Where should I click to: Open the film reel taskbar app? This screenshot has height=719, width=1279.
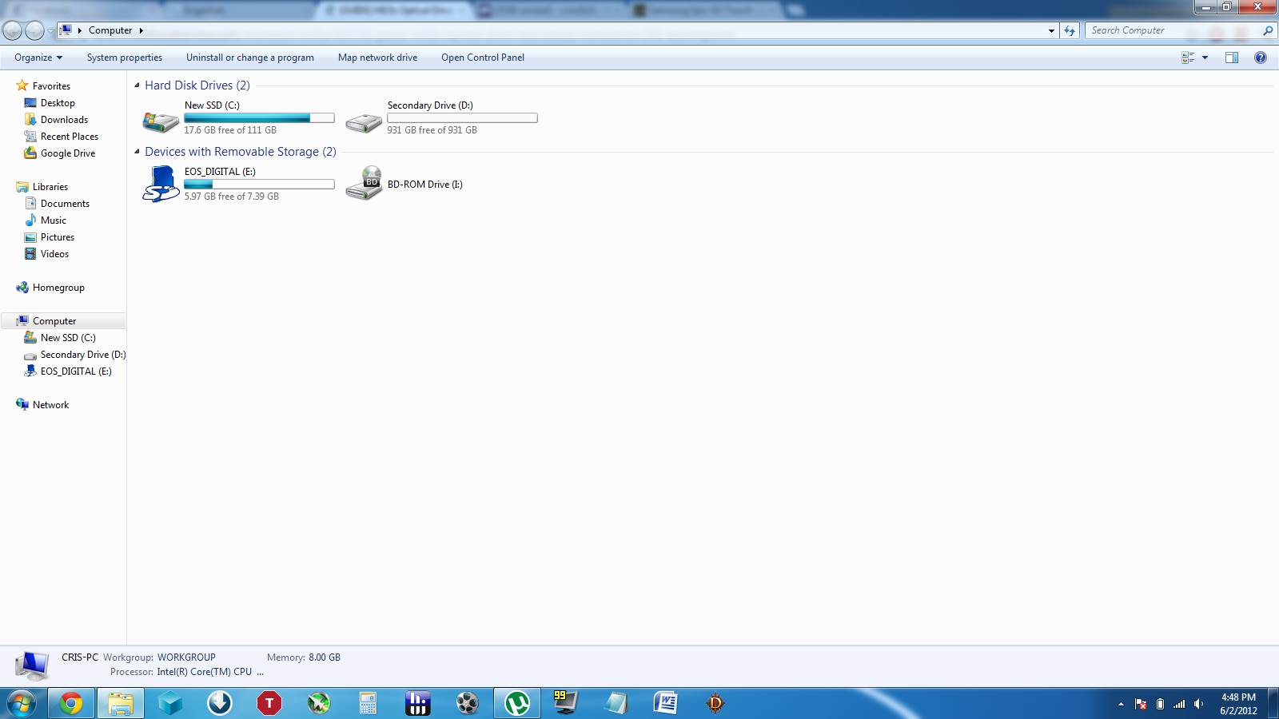point(467,704)
